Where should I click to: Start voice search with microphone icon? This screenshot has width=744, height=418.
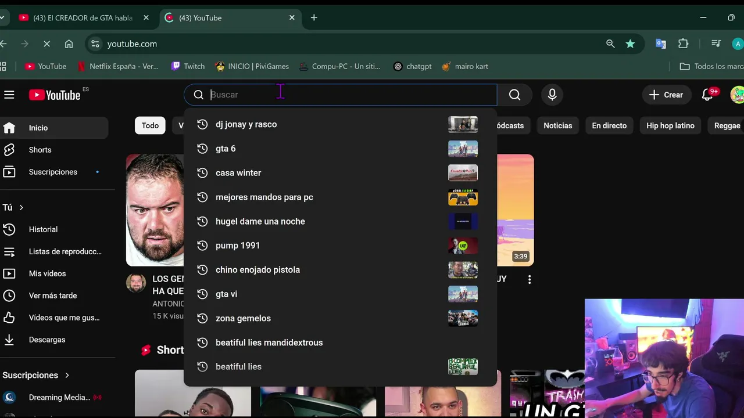(x=552, y=95)
